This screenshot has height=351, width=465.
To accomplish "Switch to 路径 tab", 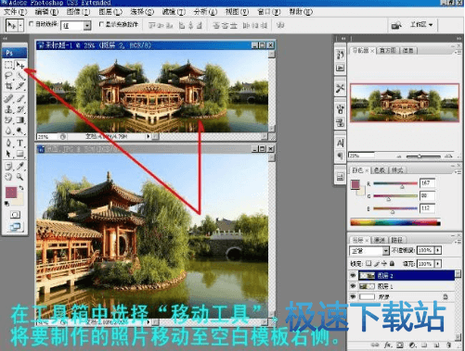I will (x=397, y=240).
